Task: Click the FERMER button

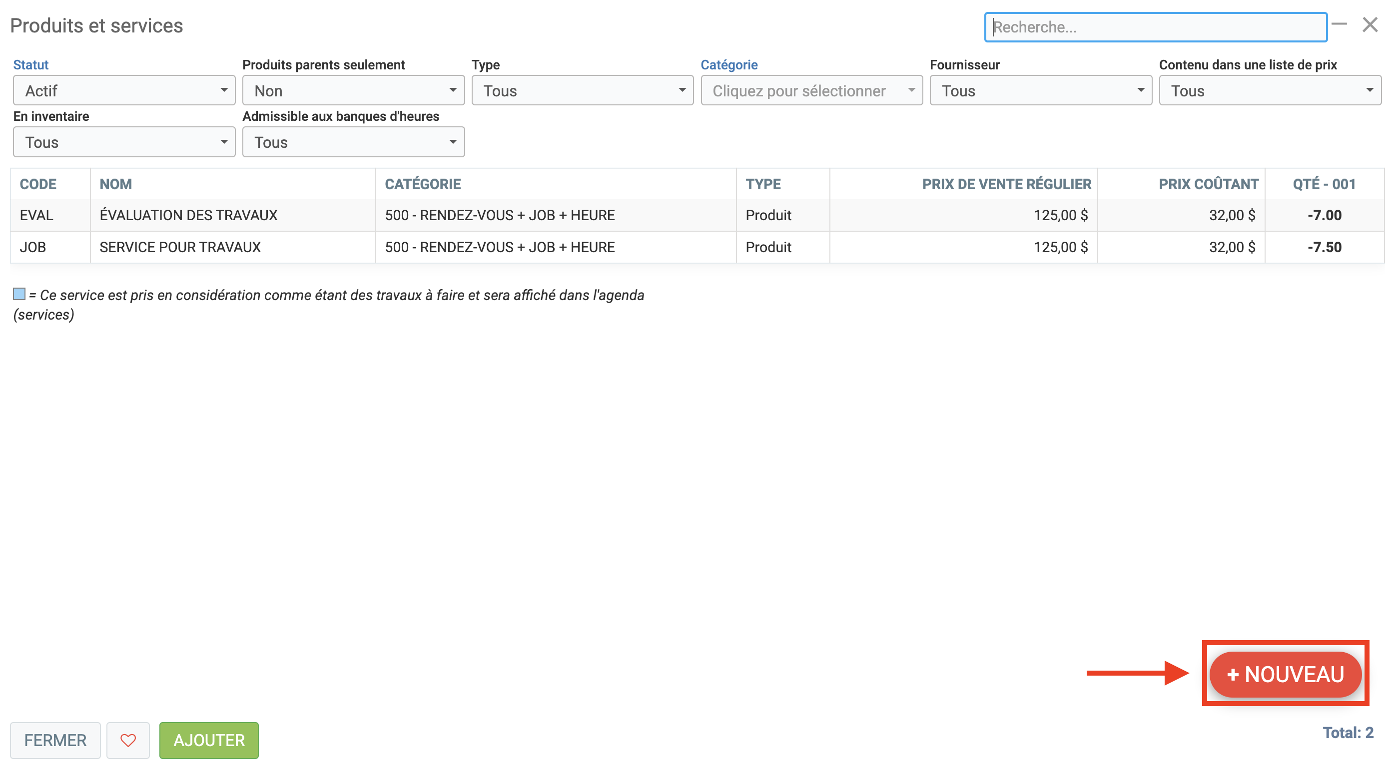Action: point(55,740)
